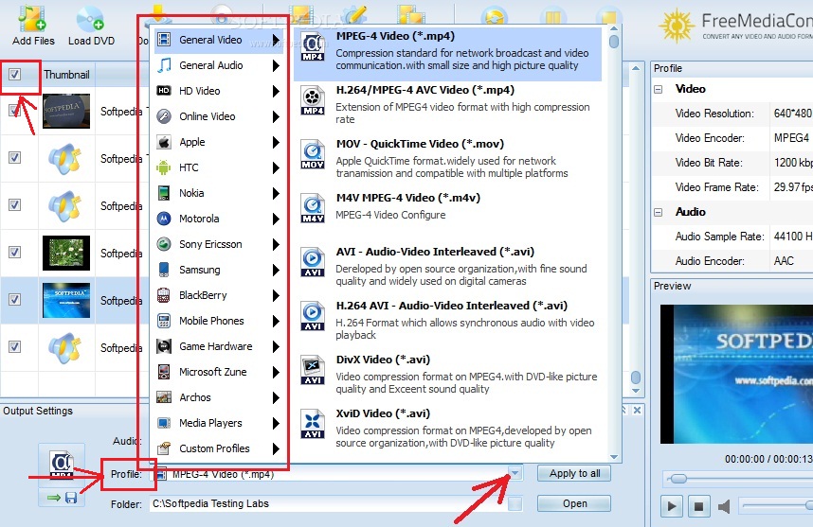Click the BlackBerry category icon
The height and width of the screenshot is (527, 813).
[164, 295]
